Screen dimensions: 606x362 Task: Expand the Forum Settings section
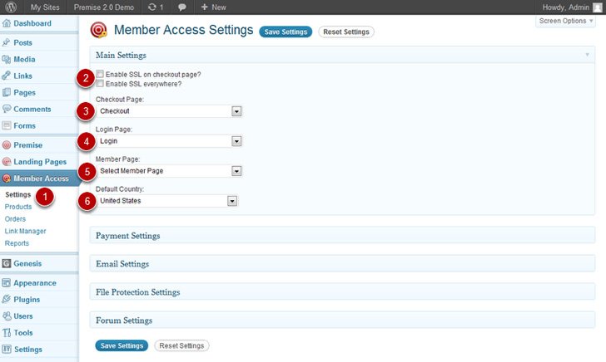point(342,320)
